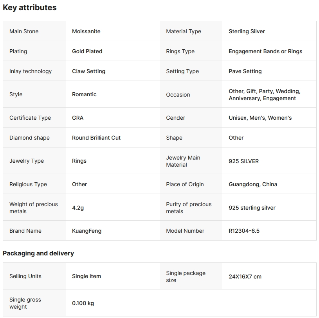Click the Packaging and delivery heading
The width and height of the screenshot is (319, 318).
tap(38, 253)
